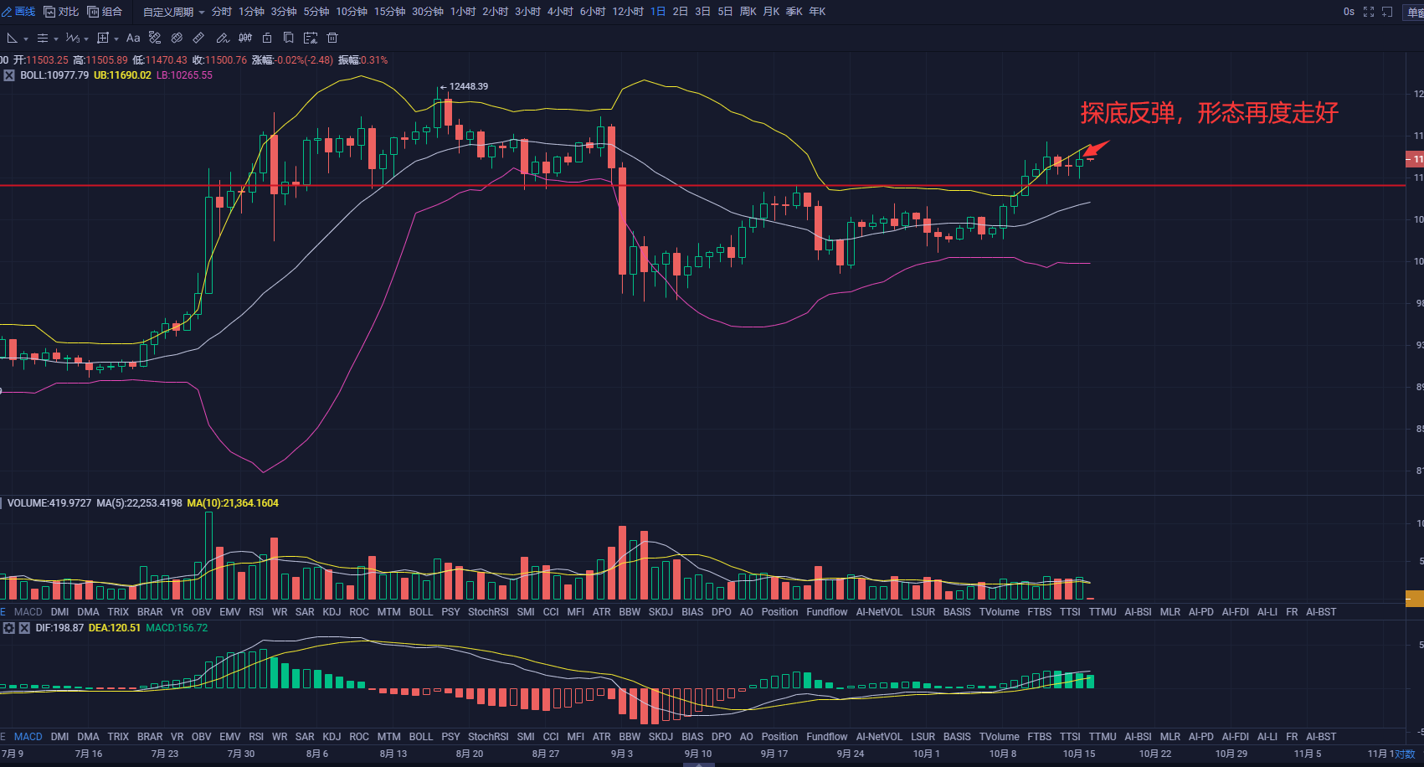This screenshot has height=767, width=1424.
Task: Click the LB:10265.55 lower band value
Action: coord(184,75)
